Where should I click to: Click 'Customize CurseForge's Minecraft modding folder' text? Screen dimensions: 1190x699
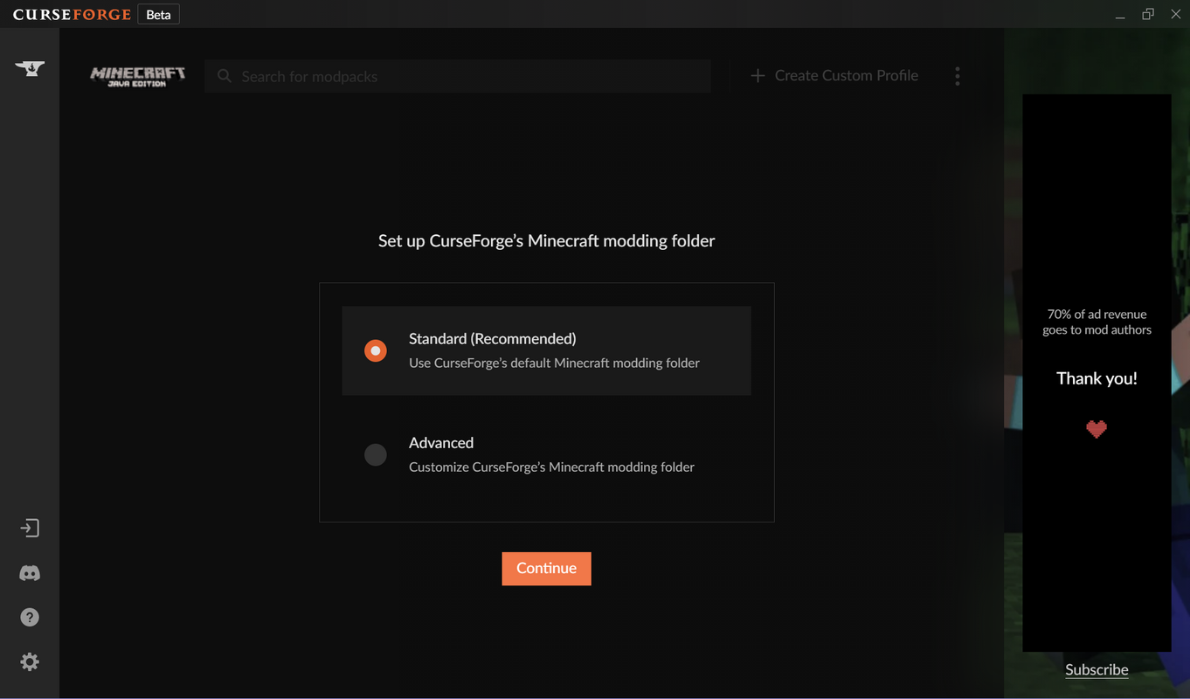coord(551,467)
